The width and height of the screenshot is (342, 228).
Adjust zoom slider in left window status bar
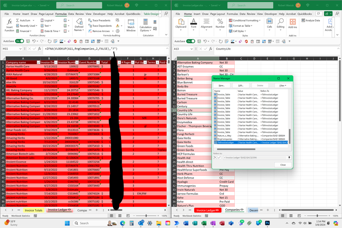146,216
